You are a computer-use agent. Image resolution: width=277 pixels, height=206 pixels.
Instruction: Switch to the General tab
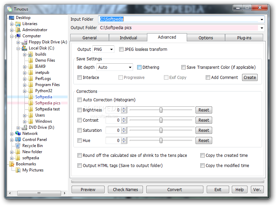(x=90, y=38)
